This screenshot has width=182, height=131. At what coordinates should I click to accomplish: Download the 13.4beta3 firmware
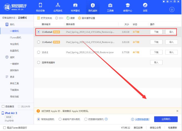coord(156,42)
